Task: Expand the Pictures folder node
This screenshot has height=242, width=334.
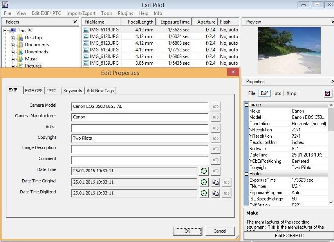Action: point(12,66)
